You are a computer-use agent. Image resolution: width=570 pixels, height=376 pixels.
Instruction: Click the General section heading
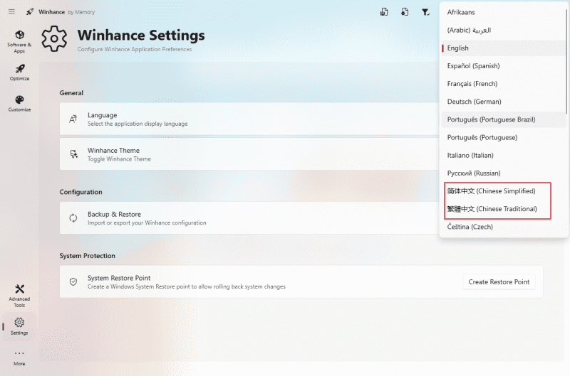pos(71,93)
